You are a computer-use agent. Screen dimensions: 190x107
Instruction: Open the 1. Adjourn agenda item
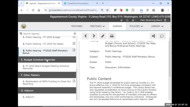point(28,97)
